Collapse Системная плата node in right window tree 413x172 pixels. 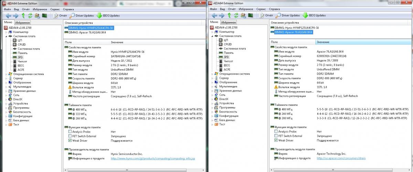(x=212, y=36)
